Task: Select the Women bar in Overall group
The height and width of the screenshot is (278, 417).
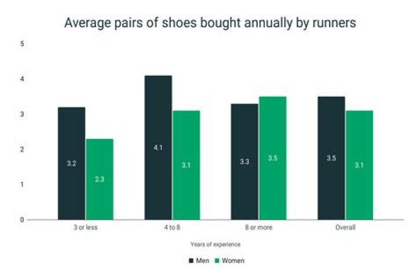Action: tap(359, 165)
